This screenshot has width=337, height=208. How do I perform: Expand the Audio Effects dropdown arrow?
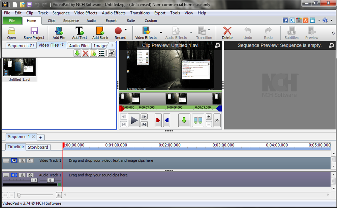[191, 33]
